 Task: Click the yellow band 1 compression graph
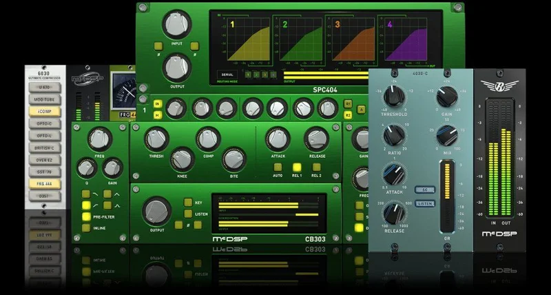[x=249, y=39]
